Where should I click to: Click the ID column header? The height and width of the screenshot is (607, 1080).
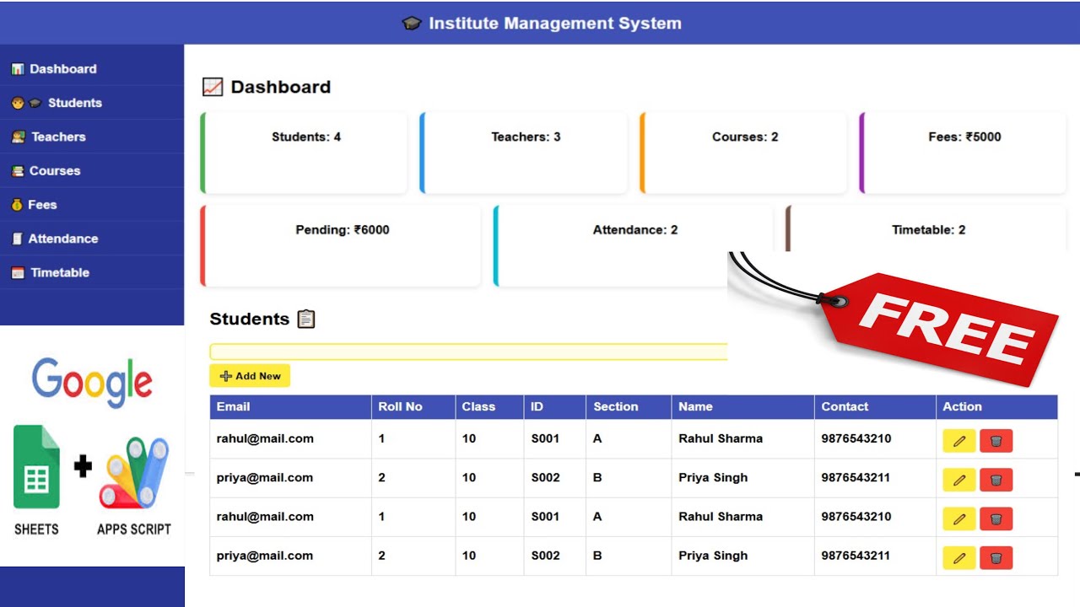click(555, 407)
